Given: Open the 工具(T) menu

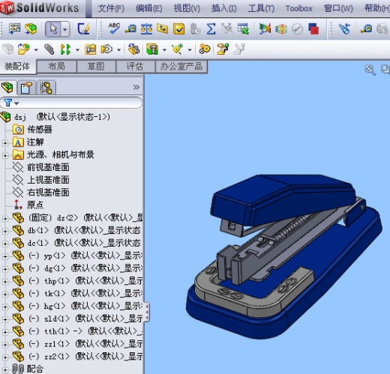Looking at the screenshot, I should point(261,8).
